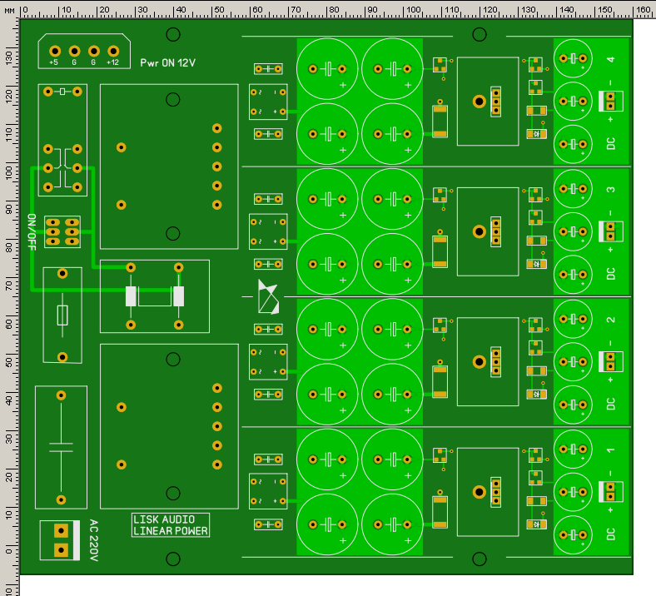Select the vertical "ON/OFF" label

point(32,232)
